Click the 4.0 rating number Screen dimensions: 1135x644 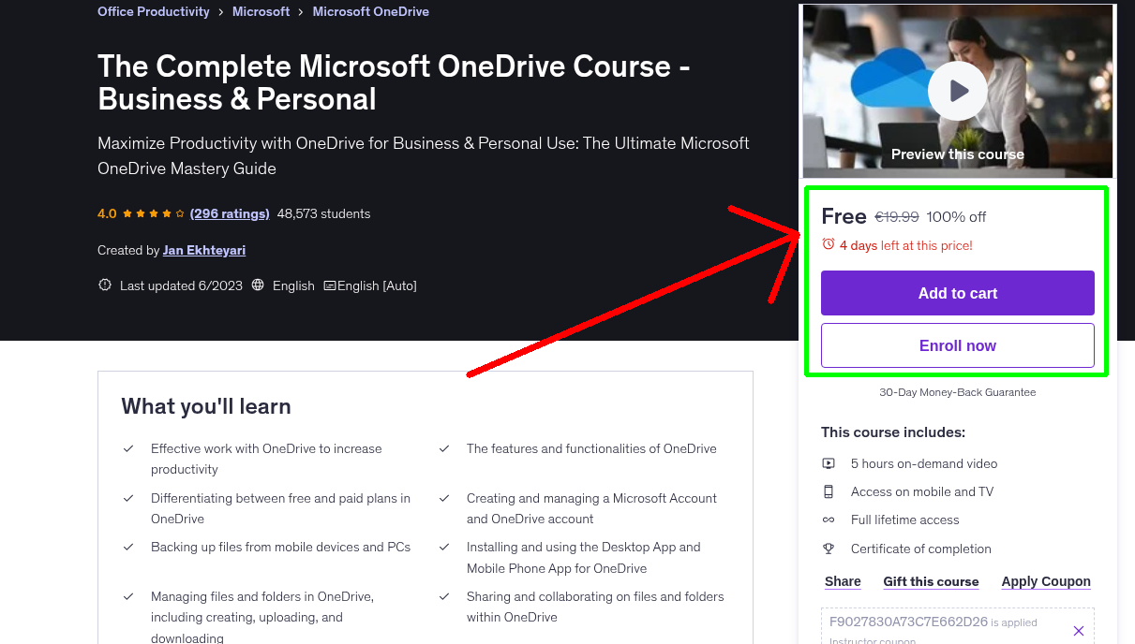coord(107,213)
